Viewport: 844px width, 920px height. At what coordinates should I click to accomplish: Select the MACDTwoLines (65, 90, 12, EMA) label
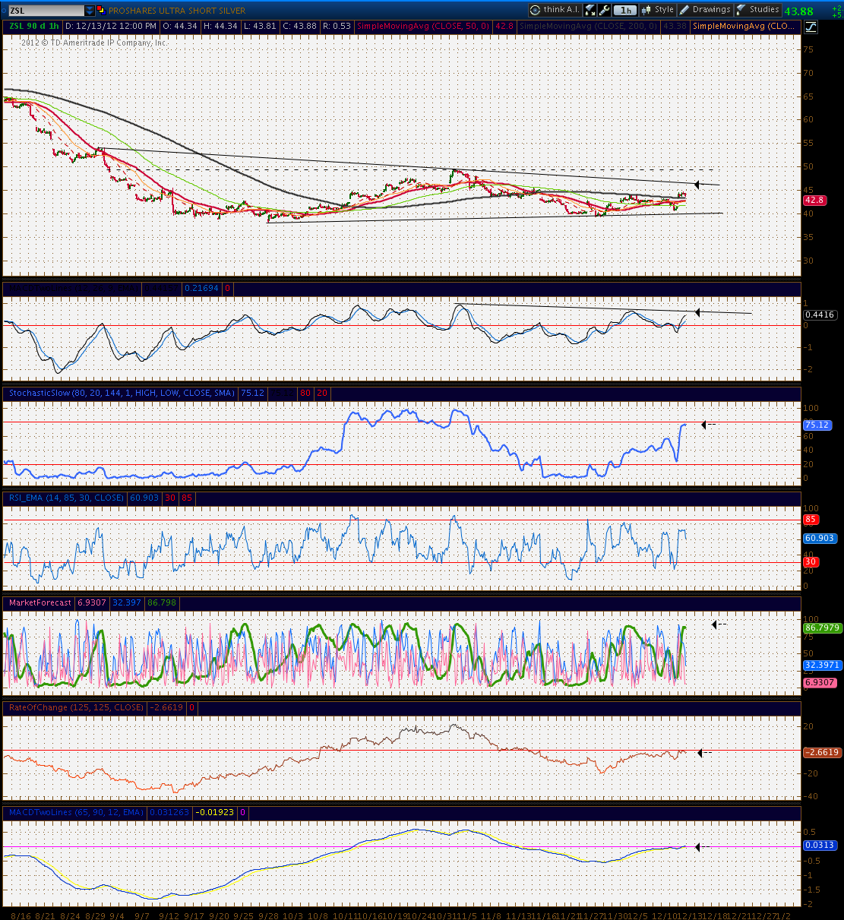76,812
